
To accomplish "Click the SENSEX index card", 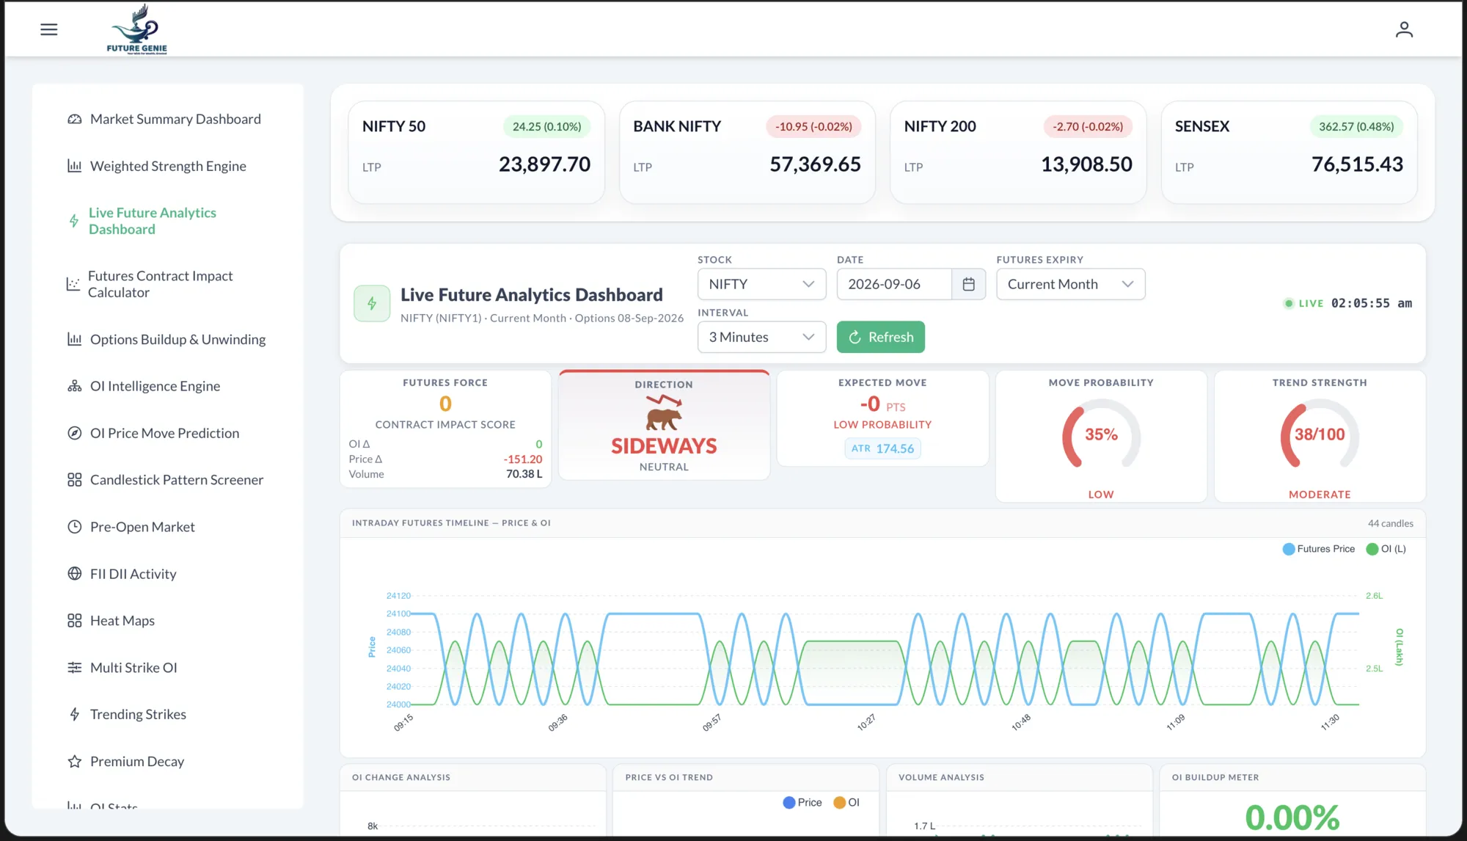I will [1289, 152].
